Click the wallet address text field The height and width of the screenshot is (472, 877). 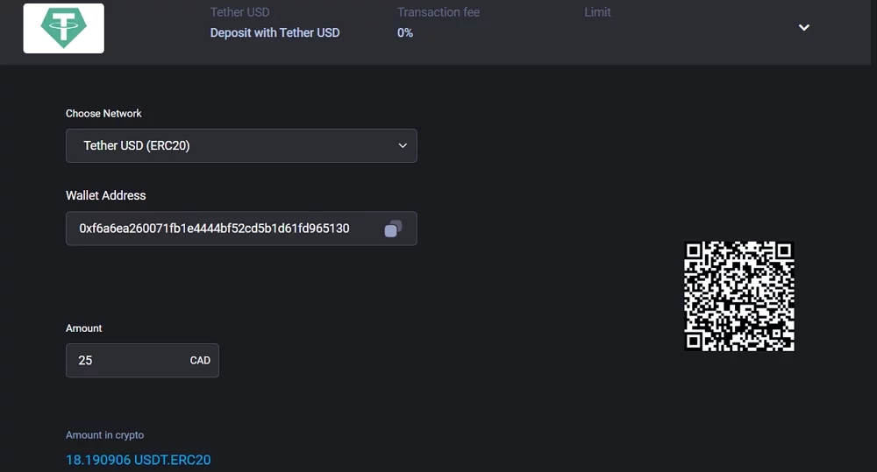[x=214, y=229]
